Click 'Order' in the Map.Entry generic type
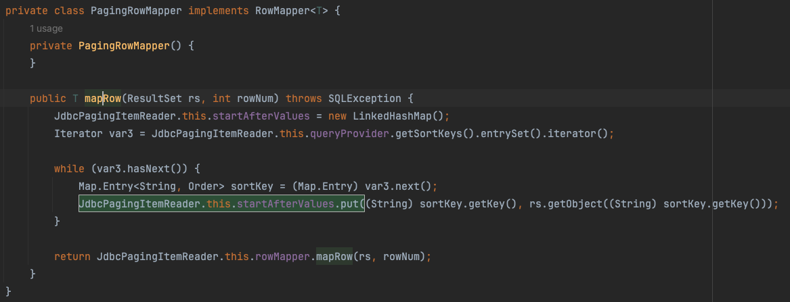 pyautogui.click(x=203, y=186)
